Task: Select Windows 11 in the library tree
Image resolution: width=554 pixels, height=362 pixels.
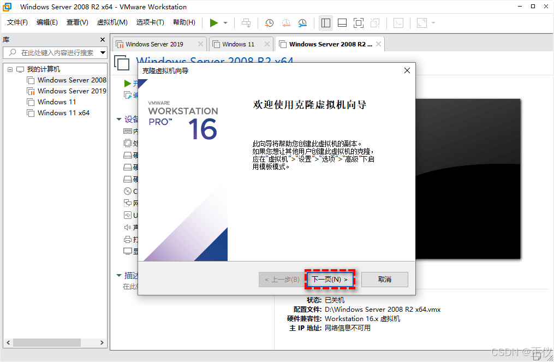Action: point(57,102)
